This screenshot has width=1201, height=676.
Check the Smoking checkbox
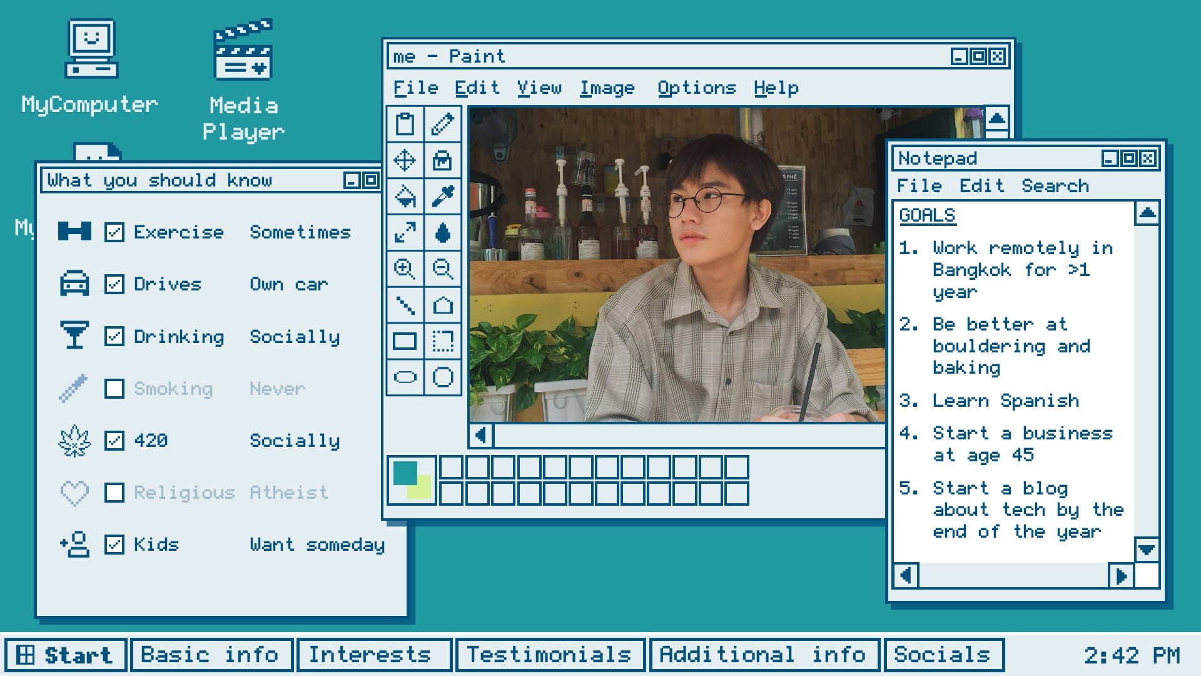pos(114,389)
